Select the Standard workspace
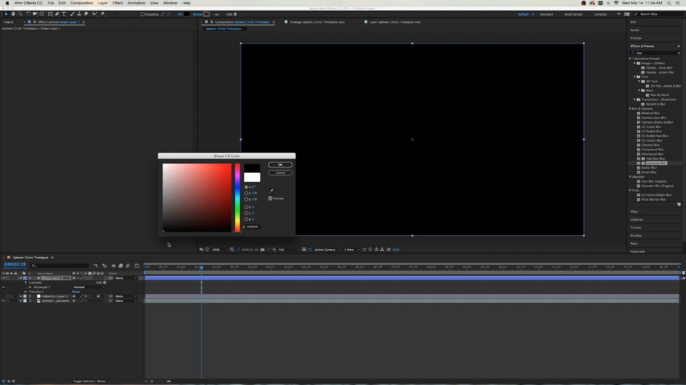Image resolution: width=686 pixels, height=385 pixels. coord(546,14)
